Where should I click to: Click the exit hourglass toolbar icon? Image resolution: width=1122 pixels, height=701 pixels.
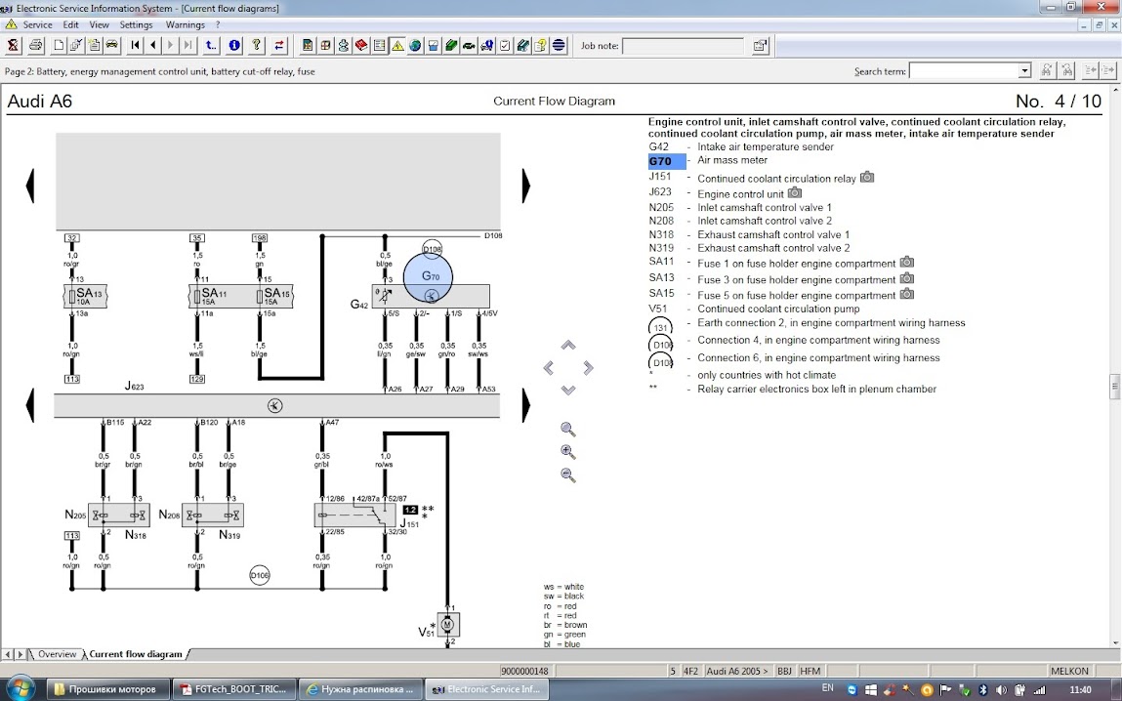click(x=13, y=45)
